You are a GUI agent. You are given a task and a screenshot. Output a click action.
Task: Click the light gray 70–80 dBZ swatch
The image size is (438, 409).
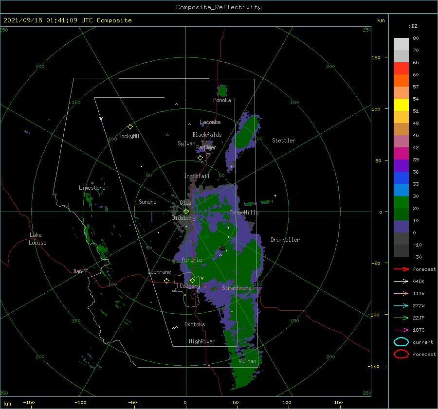[x=401, y=44]
